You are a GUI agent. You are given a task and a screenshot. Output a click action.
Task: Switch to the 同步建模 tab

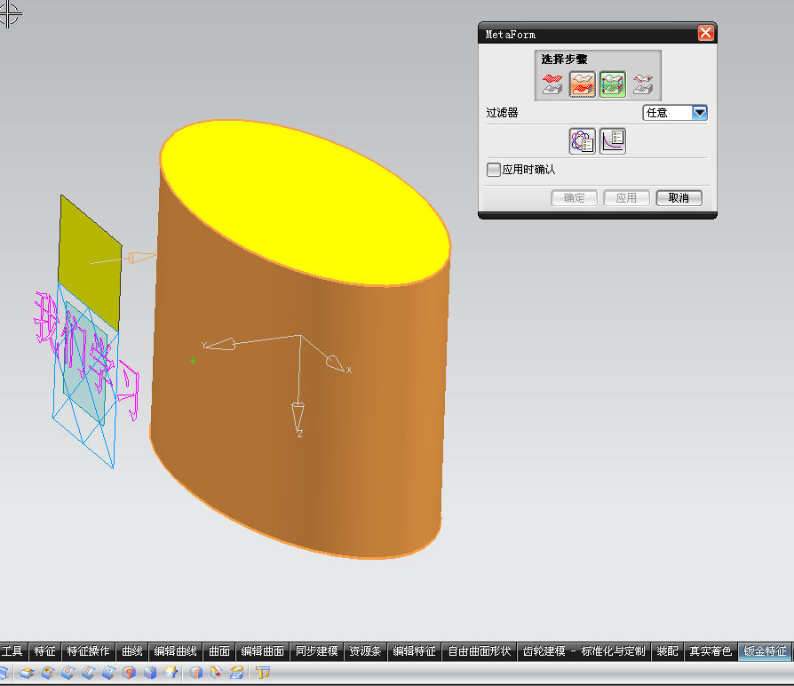tap(316, 651)
